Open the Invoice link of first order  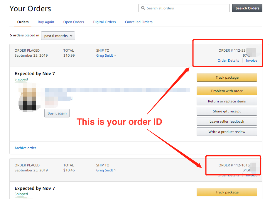[252, 60]
